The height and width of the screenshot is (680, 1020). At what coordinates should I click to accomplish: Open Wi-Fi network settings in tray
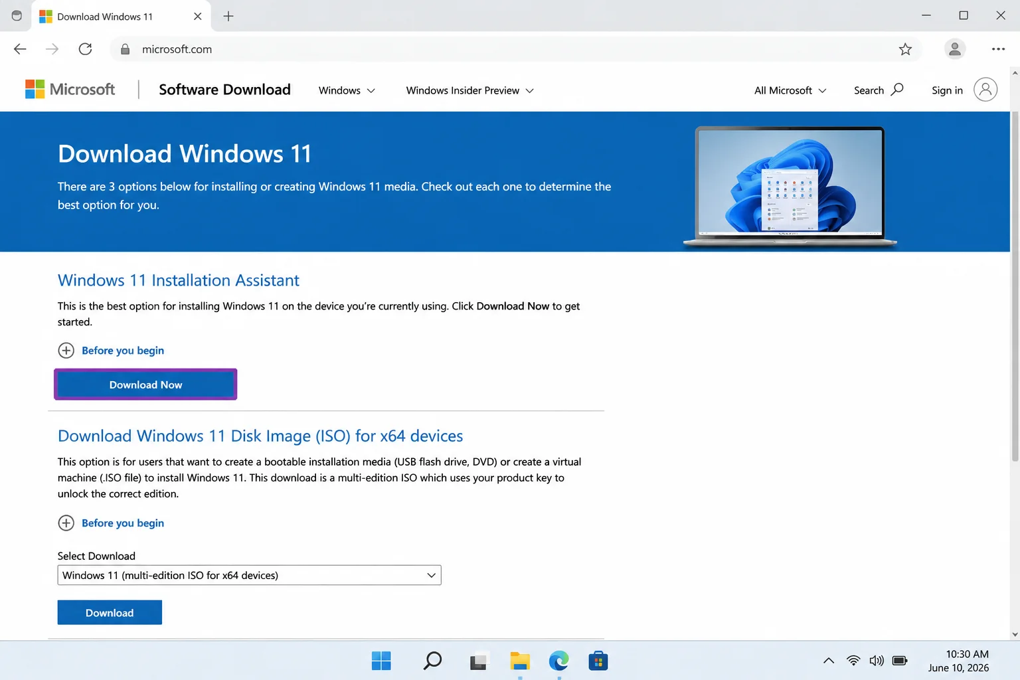853,661
